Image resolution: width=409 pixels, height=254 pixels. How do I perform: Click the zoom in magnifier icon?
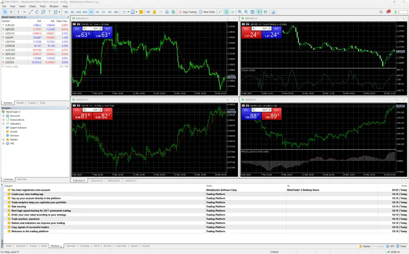point(239,12)
